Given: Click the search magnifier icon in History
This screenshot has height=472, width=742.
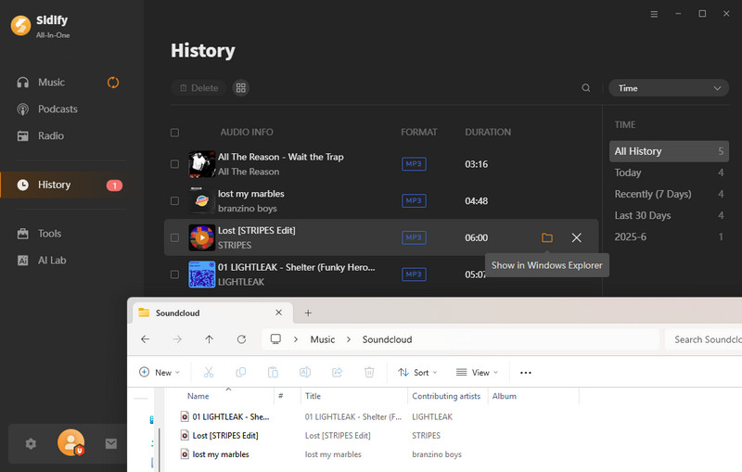Looking at the screenshot, I should point(586,88).
